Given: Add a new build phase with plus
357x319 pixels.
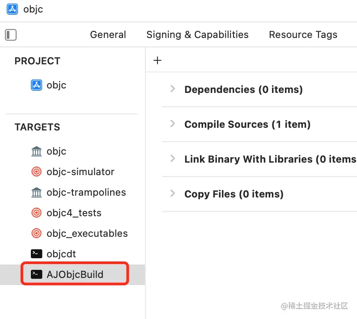Looking at the screenshot, I should click(157, 60).
